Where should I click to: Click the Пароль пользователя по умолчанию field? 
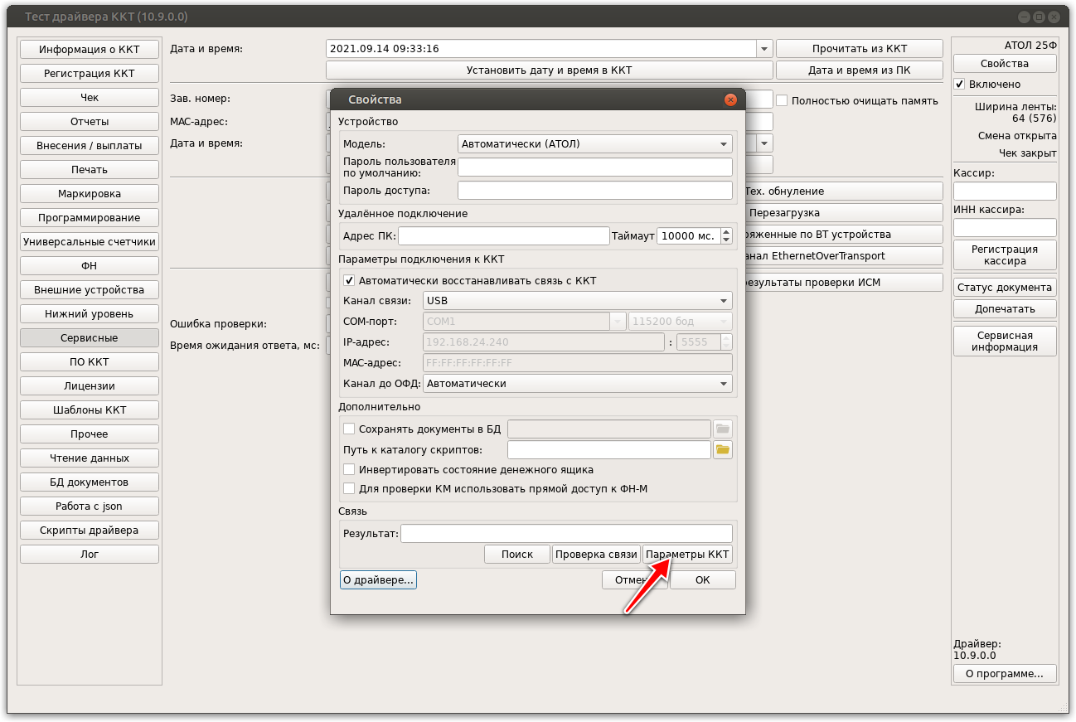(595, 167)
